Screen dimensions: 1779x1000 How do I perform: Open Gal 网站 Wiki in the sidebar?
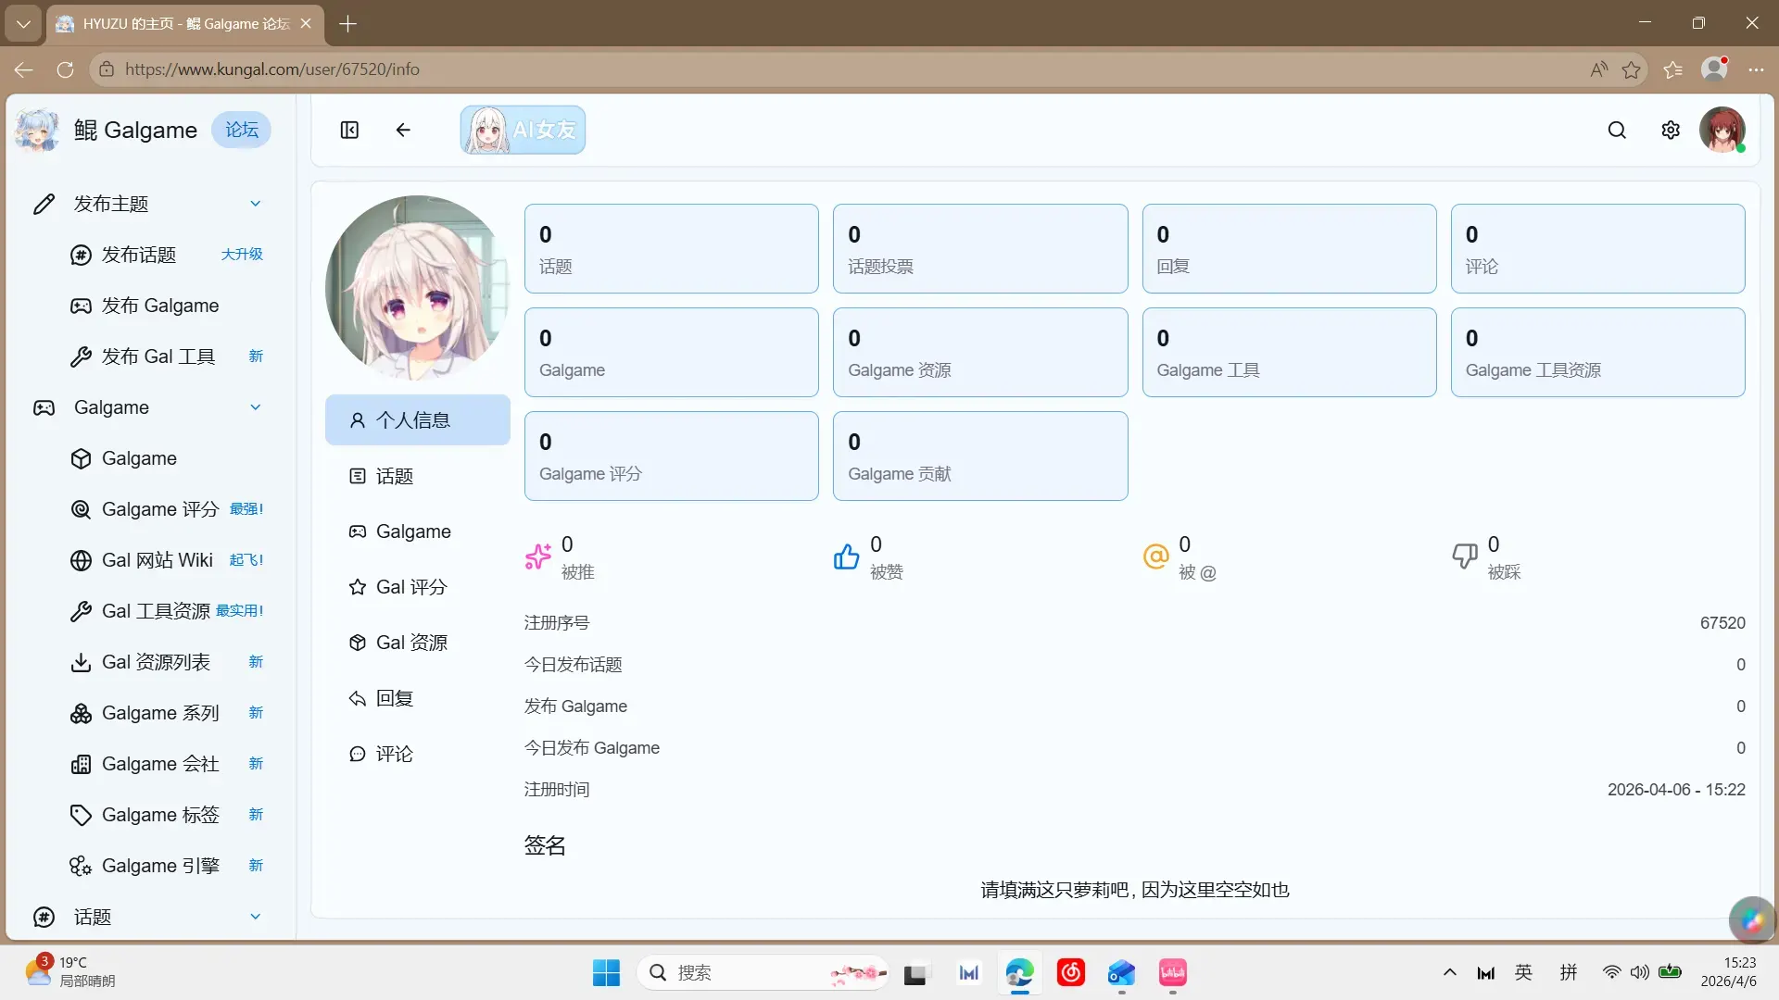point(167,560)
